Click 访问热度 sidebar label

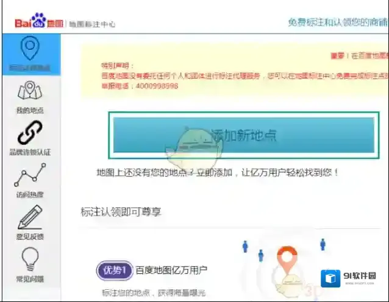30,195
